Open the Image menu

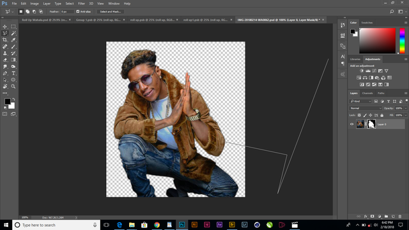pos(35,4)
